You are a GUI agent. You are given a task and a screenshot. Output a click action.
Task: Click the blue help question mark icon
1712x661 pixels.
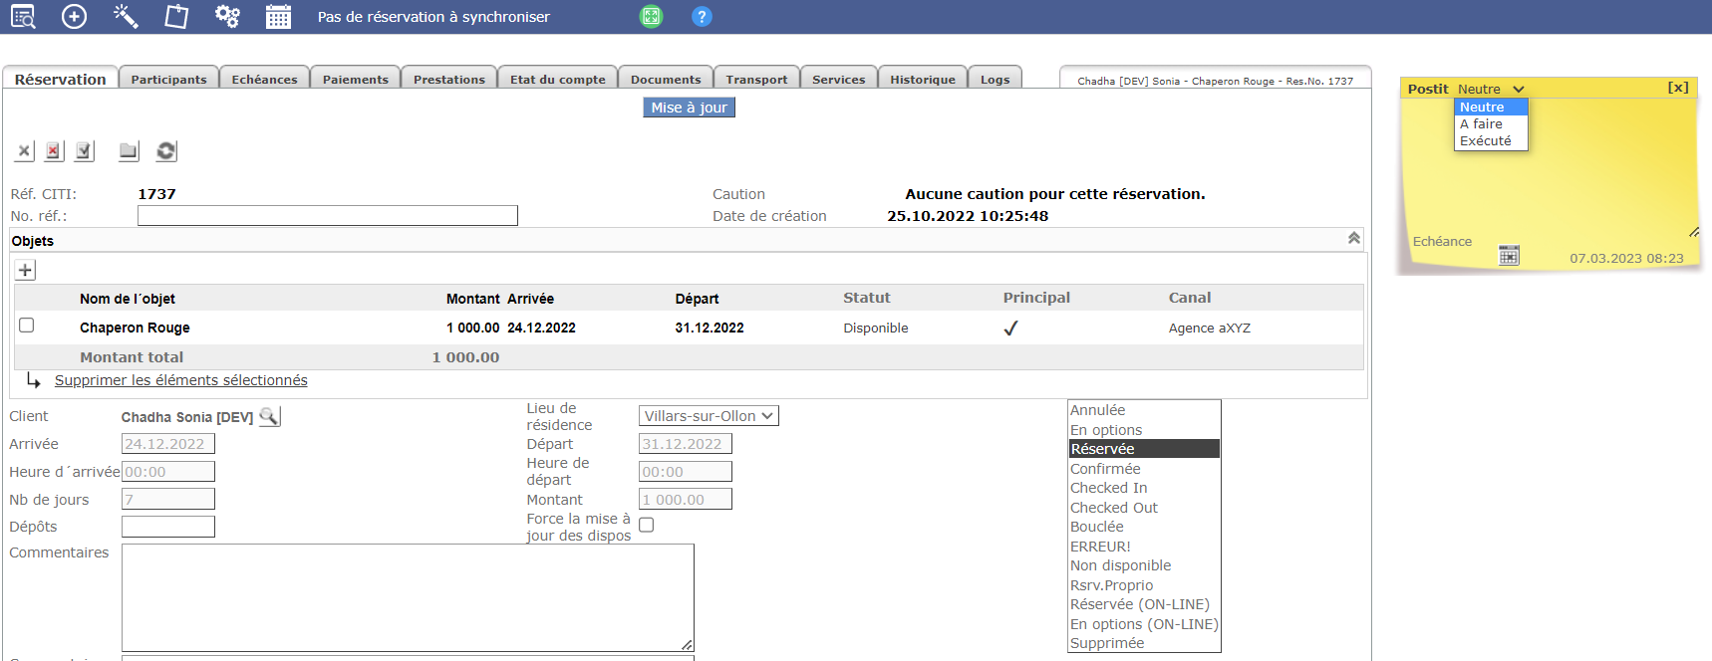coord(702,17)
